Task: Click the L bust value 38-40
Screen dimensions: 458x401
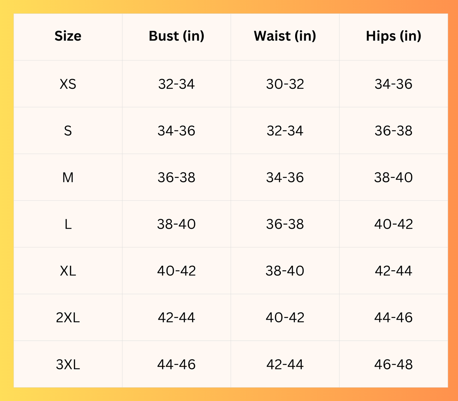Action: [x=177, y=224]
